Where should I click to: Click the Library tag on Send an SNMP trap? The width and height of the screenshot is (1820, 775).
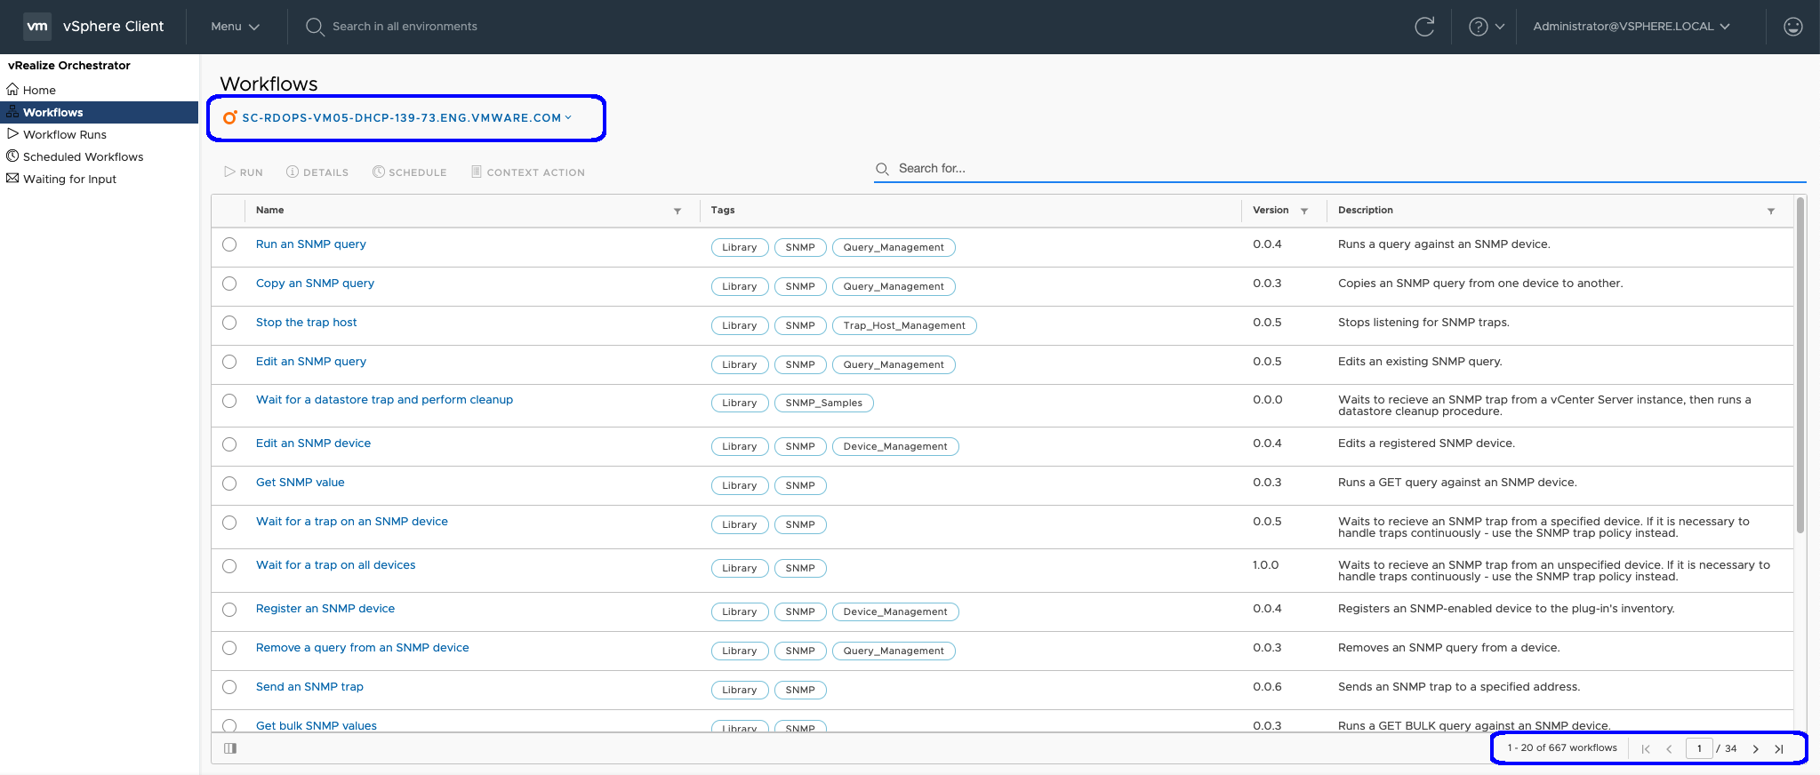(x=740, y=691)
